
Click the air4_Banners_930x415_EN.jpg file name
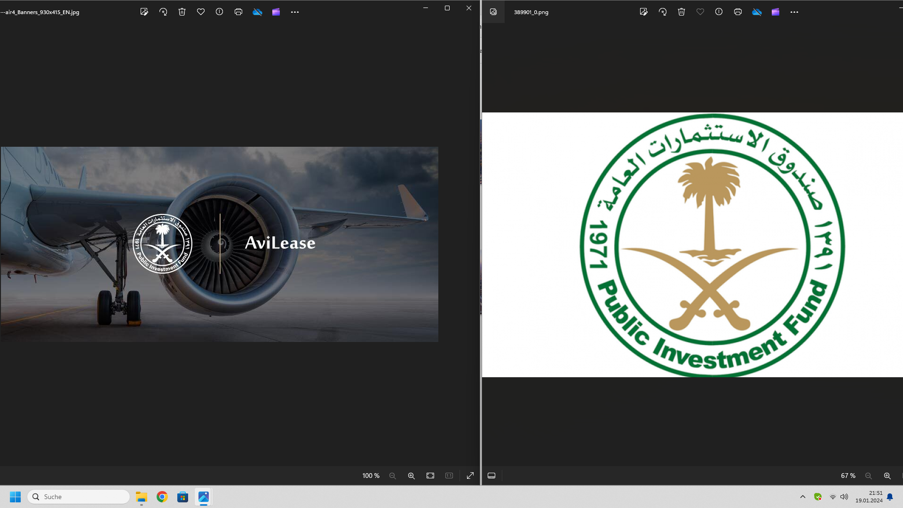(40, 12)
